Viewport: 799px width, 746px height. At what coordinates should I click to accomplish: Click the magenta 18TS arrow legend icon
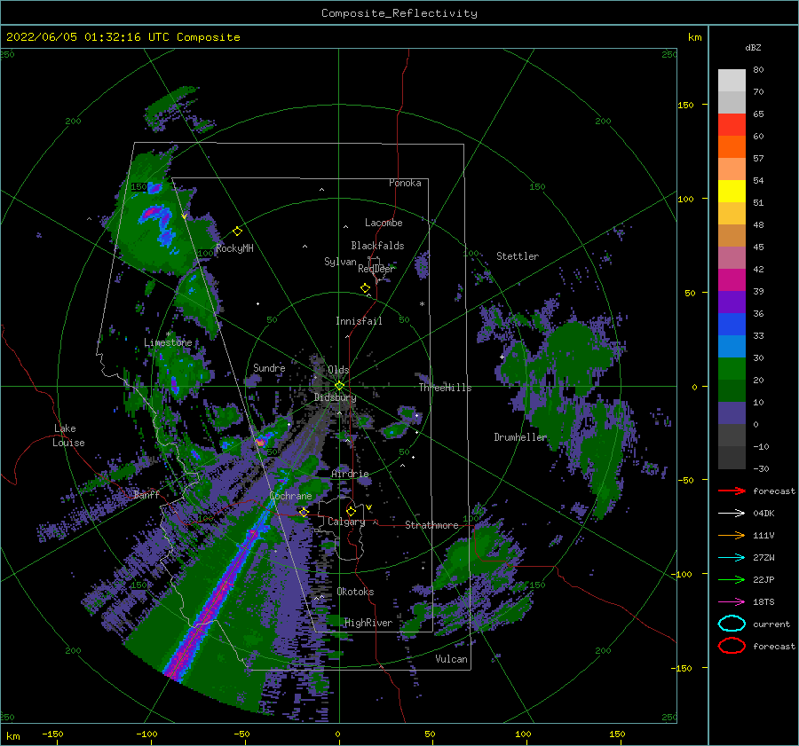732,602
